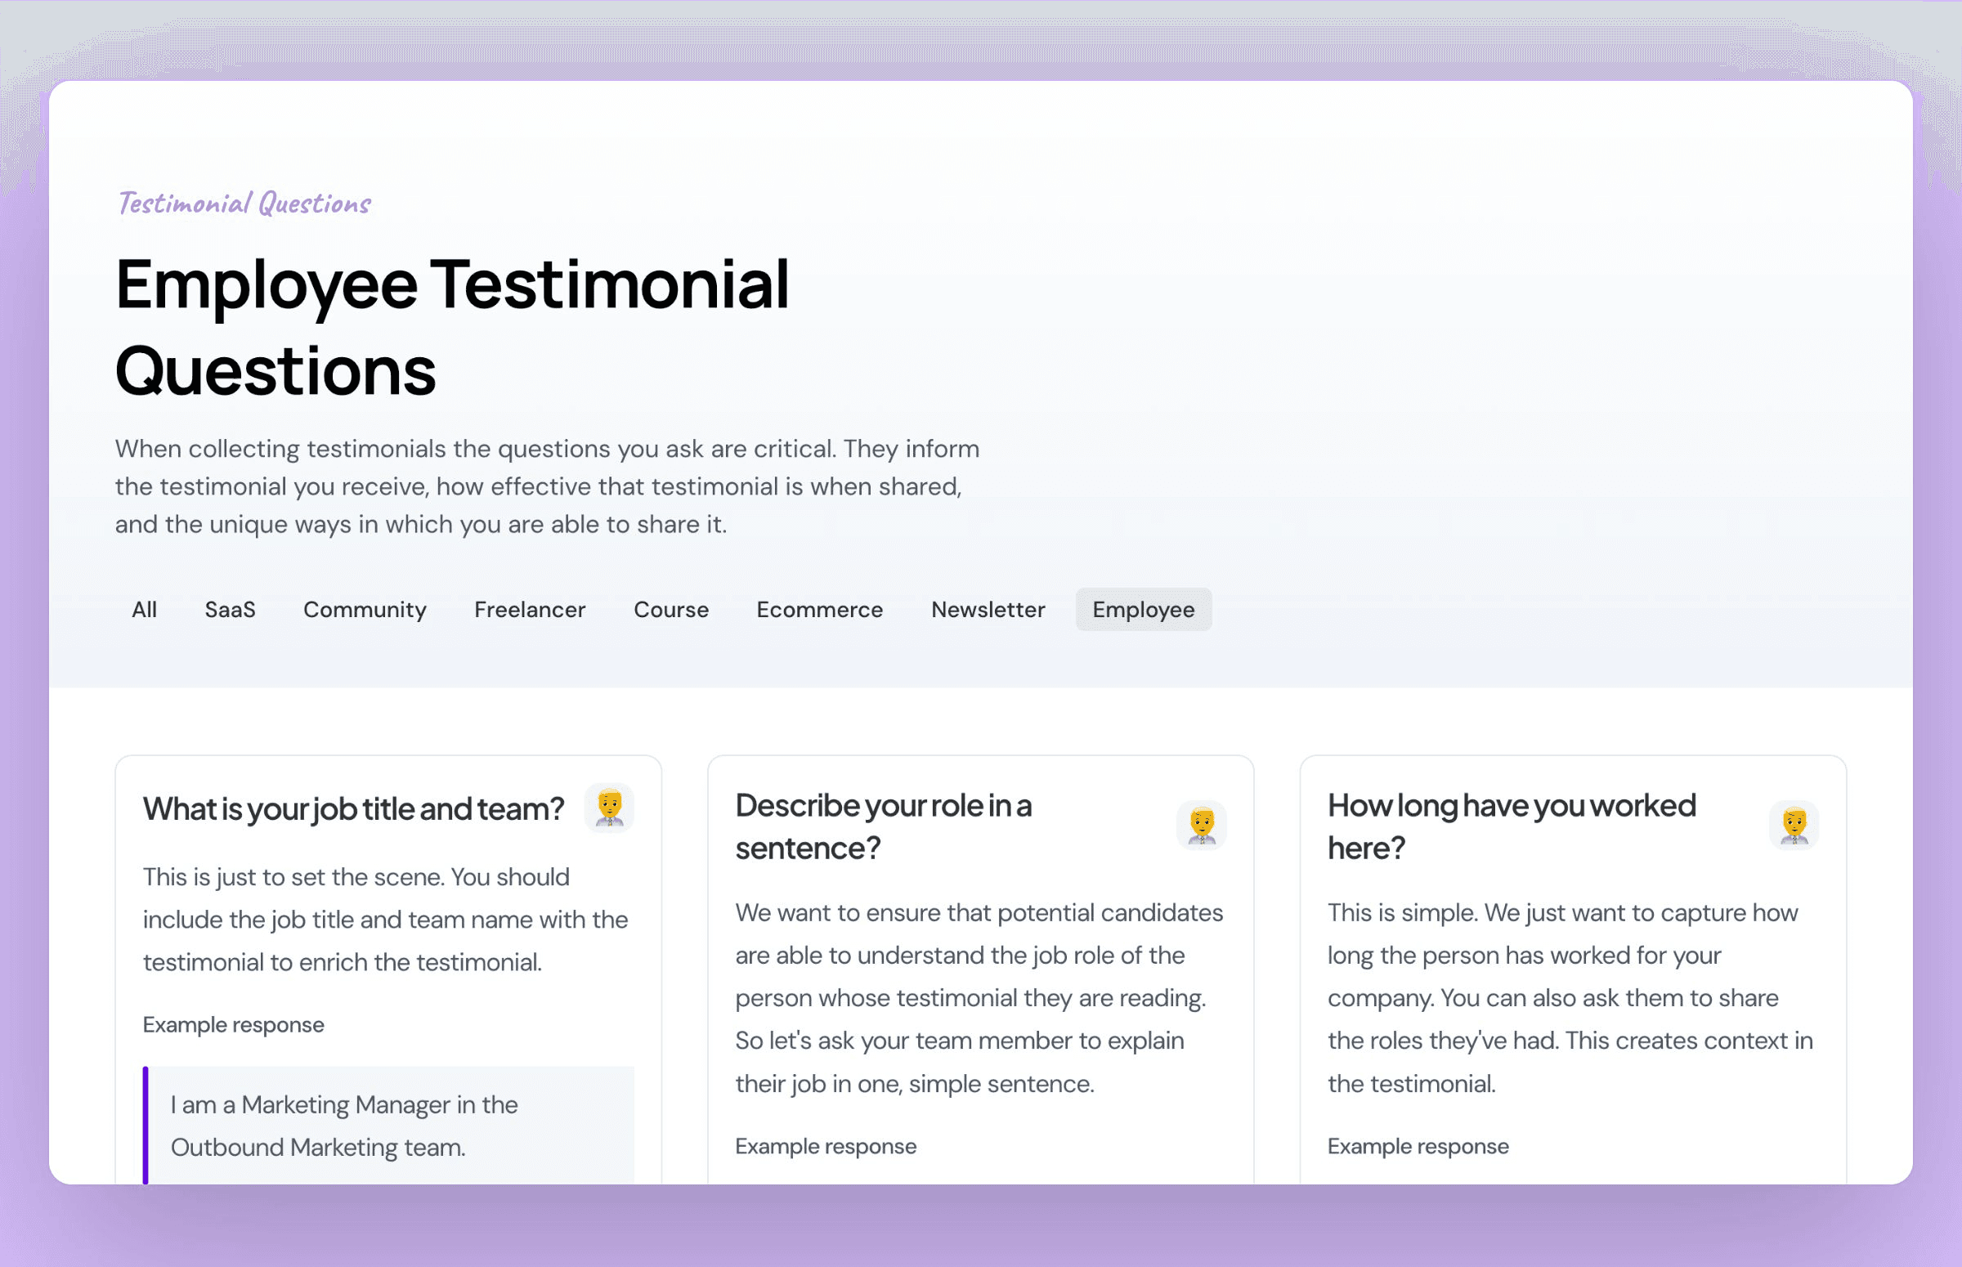The width and height of the screenshot is (1962, 1267).
Task: Click 'How long have you worked here?' heading
Action: point(1512,826)
